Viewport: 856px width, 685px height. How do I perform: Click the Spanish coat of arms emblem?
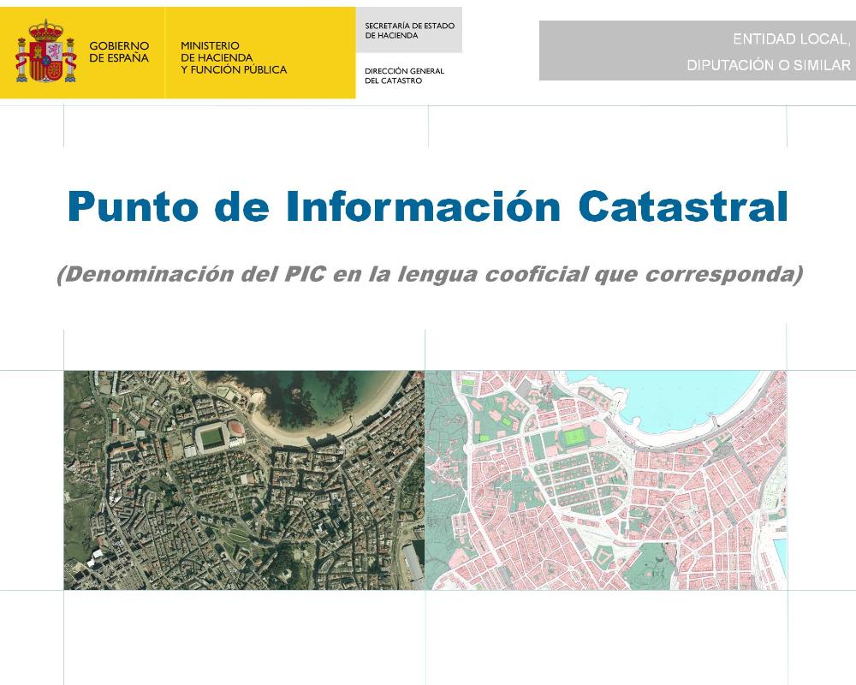click(x=45, y=51)
